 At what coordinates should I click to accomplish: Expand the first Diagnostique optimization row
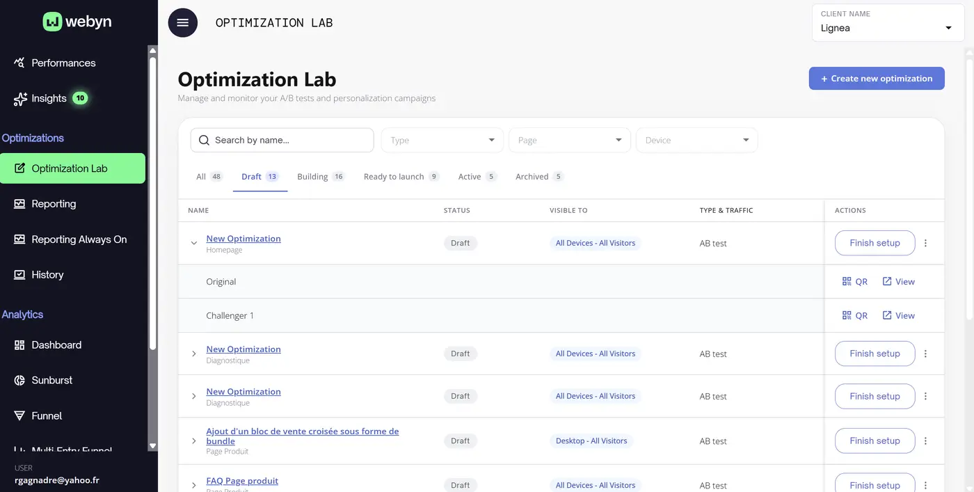[194, 354]
